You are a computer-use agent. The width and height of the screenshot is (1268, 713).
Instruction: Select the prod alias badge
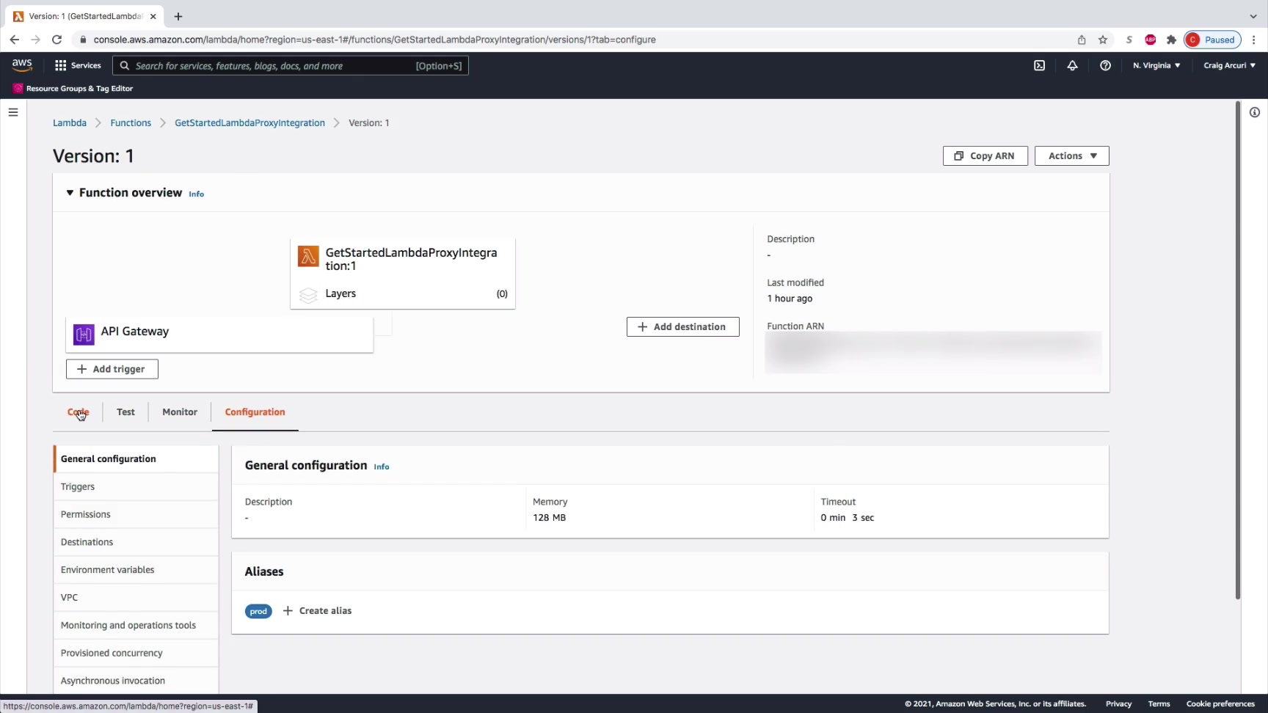click(258, 611)
